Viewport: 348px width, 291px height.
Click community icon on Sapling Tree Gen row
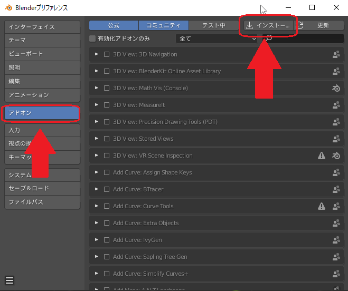click(x=336, y=257)
